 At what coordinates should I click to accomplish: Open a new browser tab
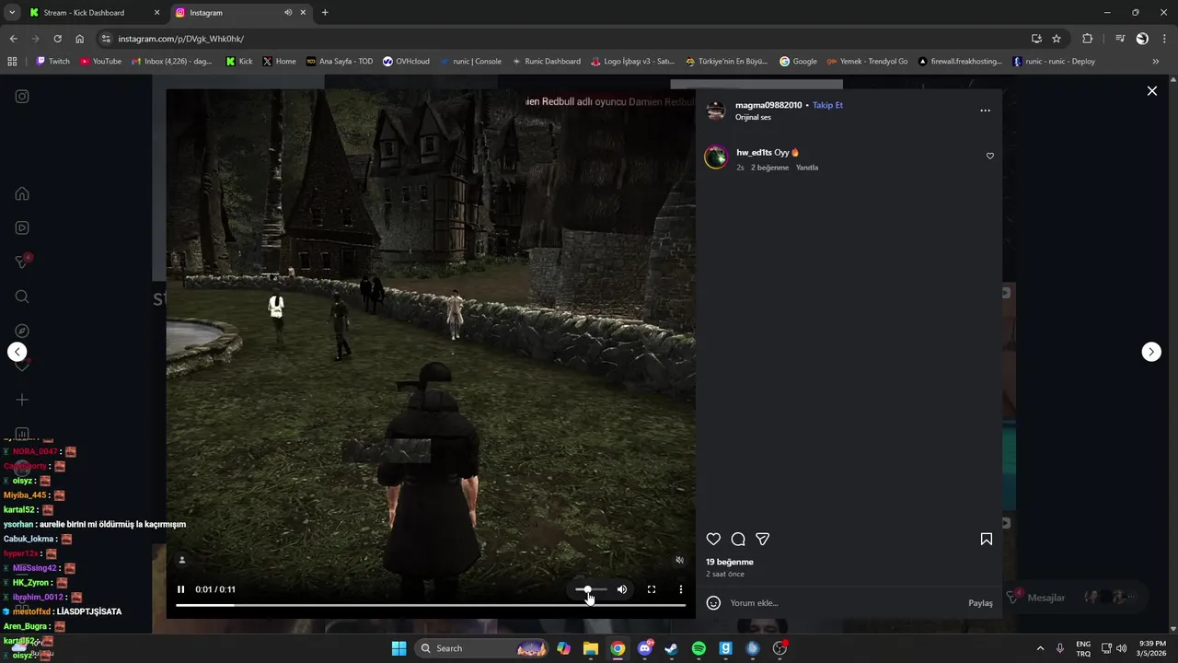click(x=325, y=13)
